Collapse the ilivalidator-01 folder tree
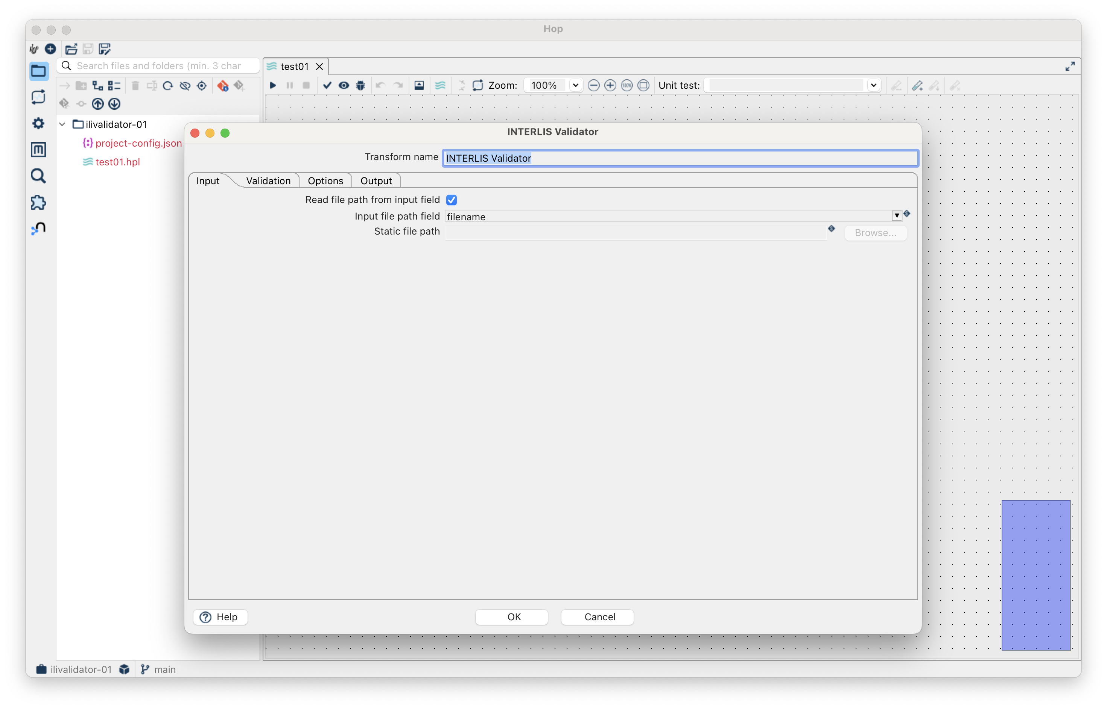Image resolution: width=1107 pixels, height=709 pixels. (63, 124)
